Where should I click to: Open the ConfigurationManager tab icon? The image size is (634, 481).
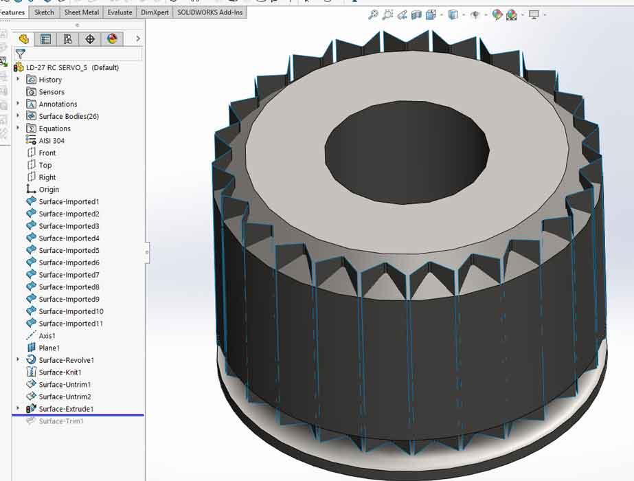point(68,39)
